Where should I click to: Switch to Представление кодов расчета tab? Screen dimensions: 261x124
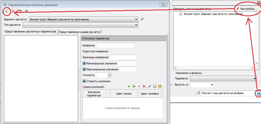80,32
